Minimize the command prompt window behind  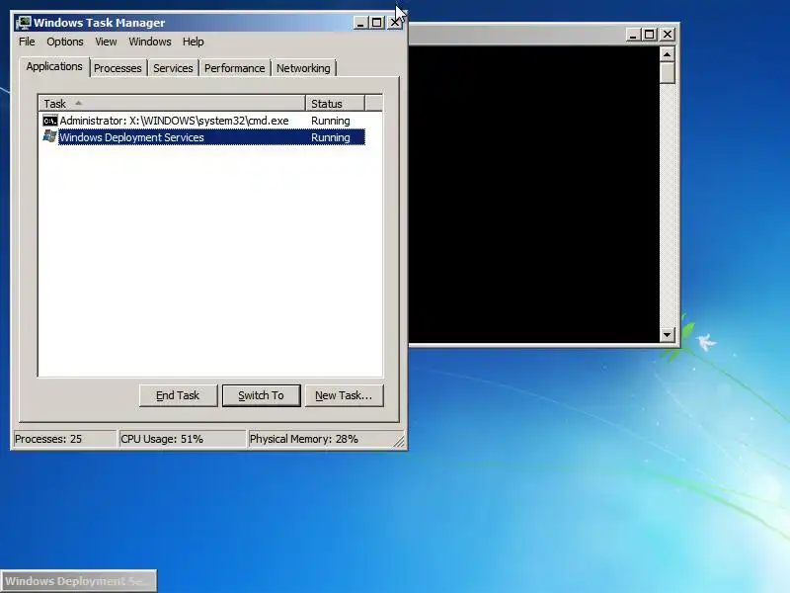point(633,35)
